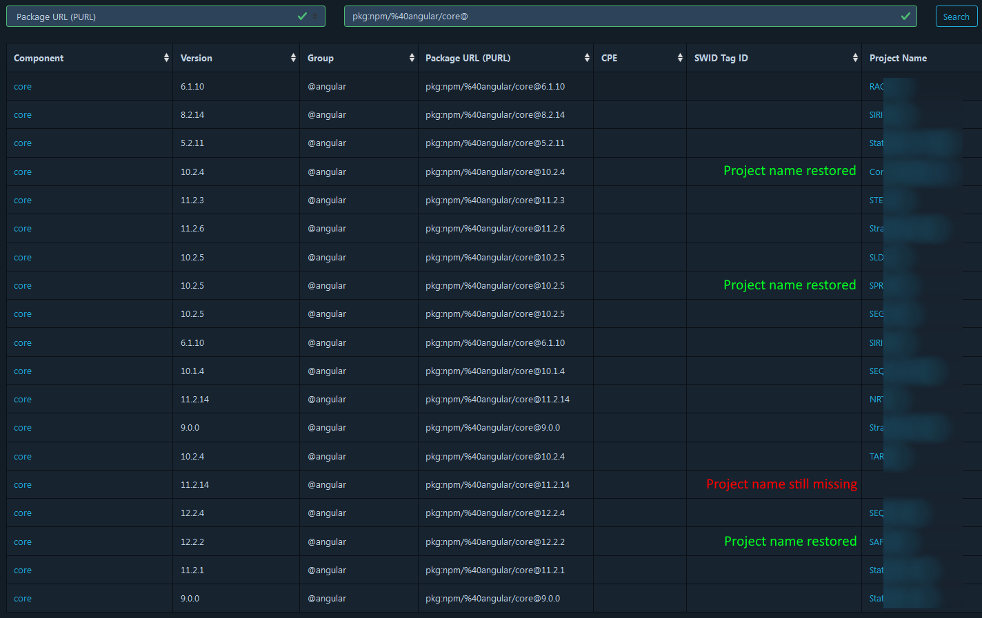Sort the table by the Version column arrows

point(293,58)
